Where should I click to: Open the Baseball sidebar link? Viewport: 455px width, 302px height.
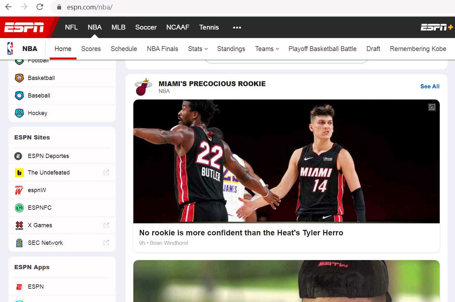pyautogui.click(x=39, y=96)
